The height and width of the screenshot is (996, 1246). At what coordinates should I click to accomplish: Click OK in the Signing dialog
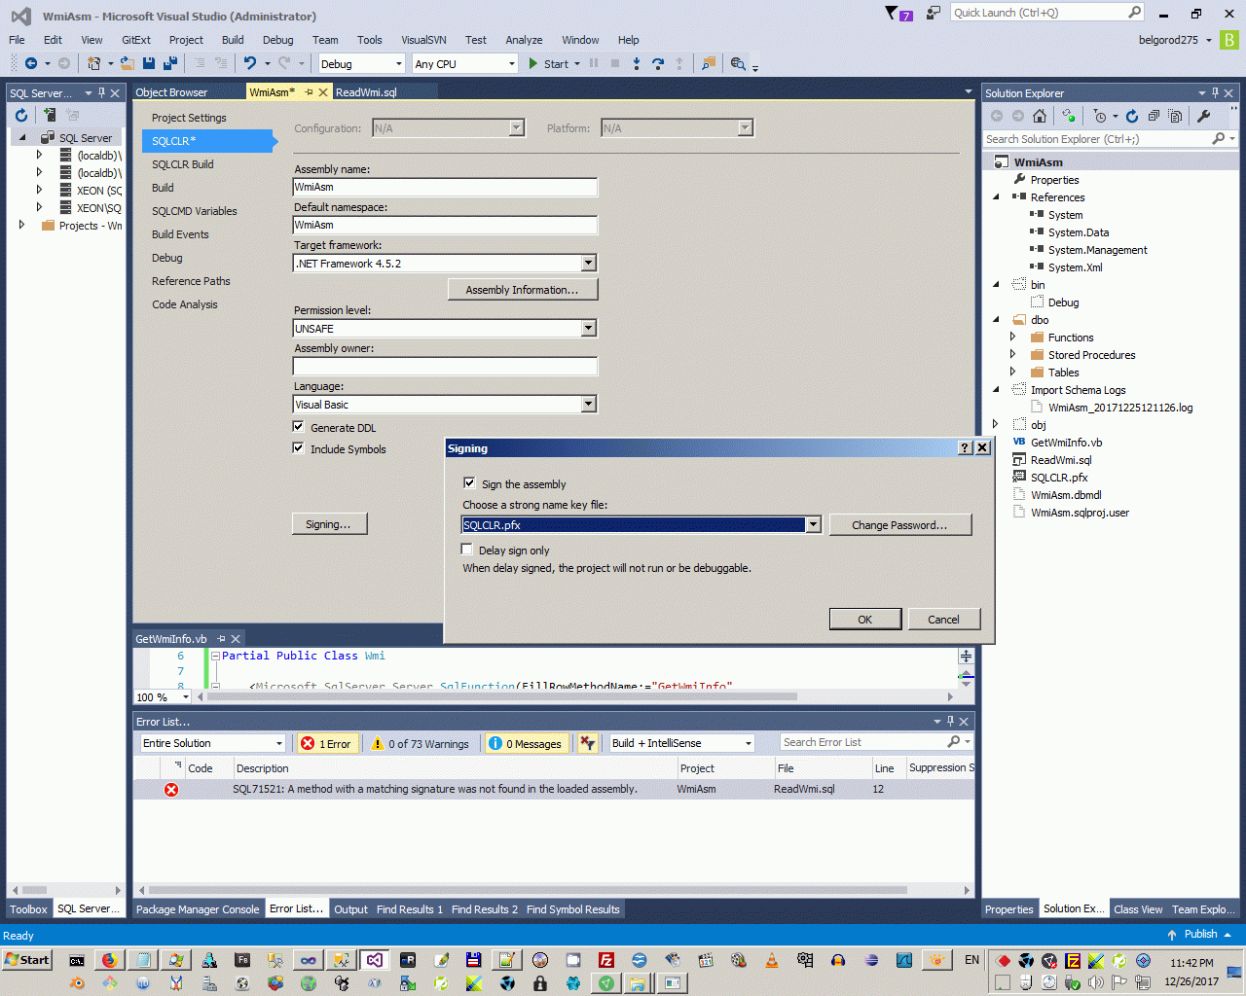pyautogui.click(x=864, y=619)
